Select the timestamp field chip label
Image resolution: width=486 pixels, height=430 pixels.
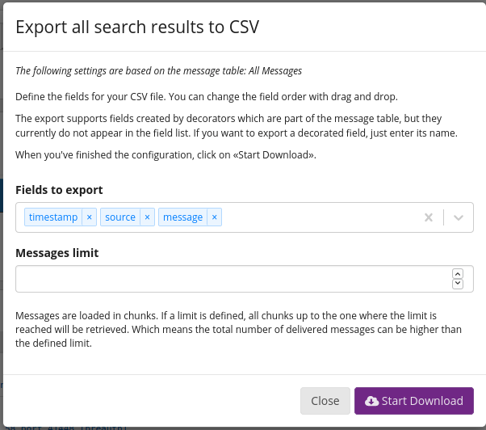(x=52, y=217)
